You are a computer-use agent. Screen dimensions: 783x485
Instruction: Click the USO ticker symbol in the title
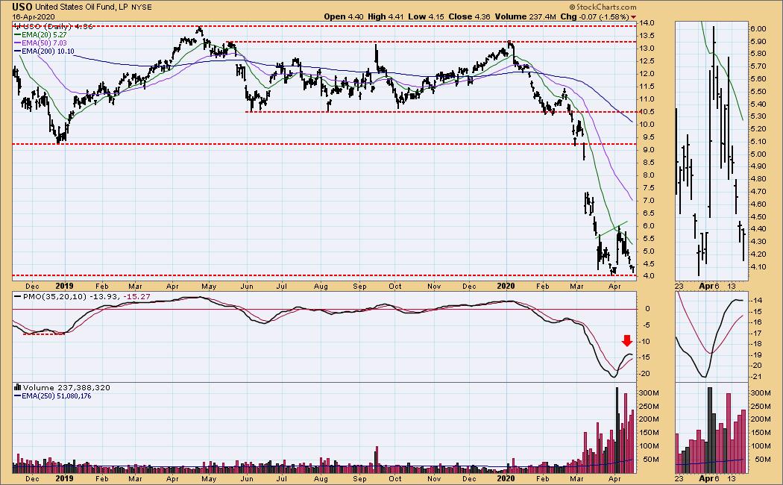(22, 7)
